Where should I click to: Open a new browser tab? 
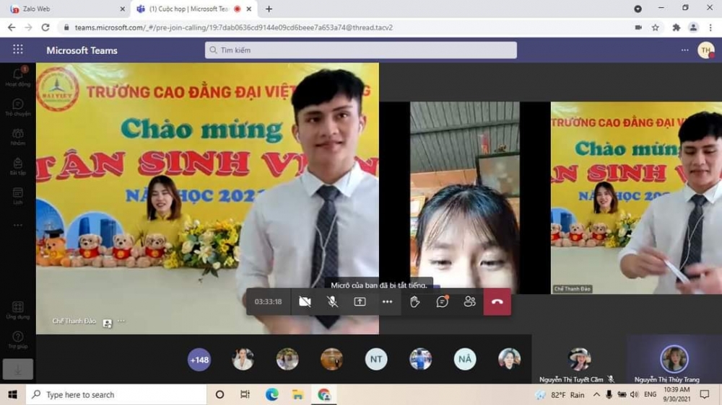(x=269, y=9)
